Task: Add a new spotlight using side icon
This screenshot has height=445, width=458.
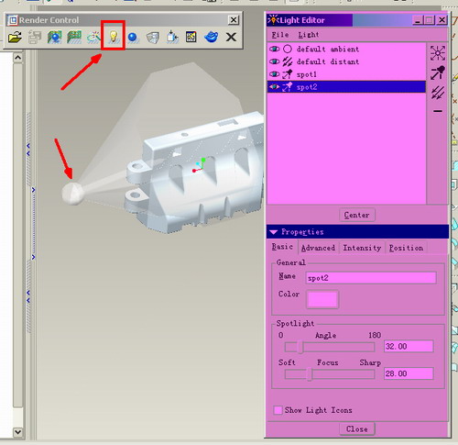Action: coord(438,73)
